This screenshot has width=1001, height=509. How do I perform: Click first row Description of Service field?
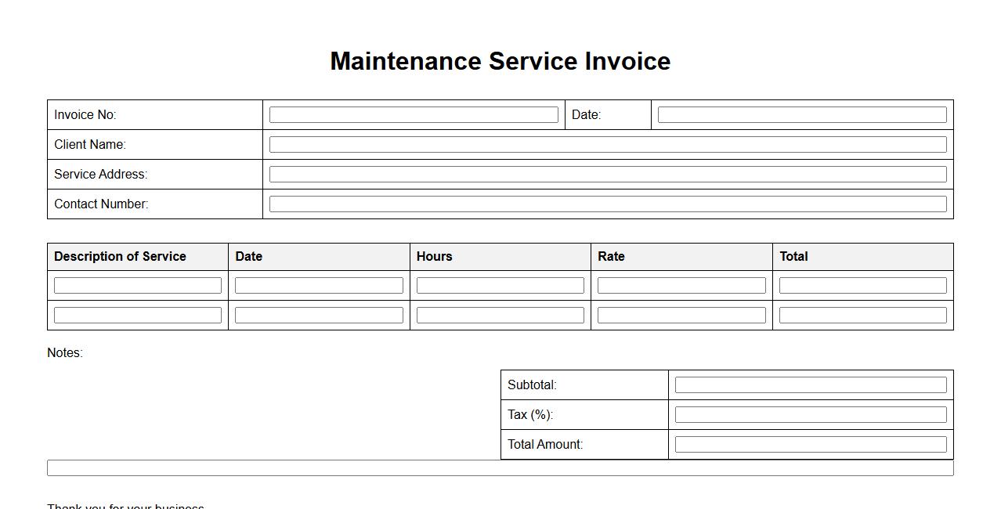pyautogui.click(x=138, y=286)
